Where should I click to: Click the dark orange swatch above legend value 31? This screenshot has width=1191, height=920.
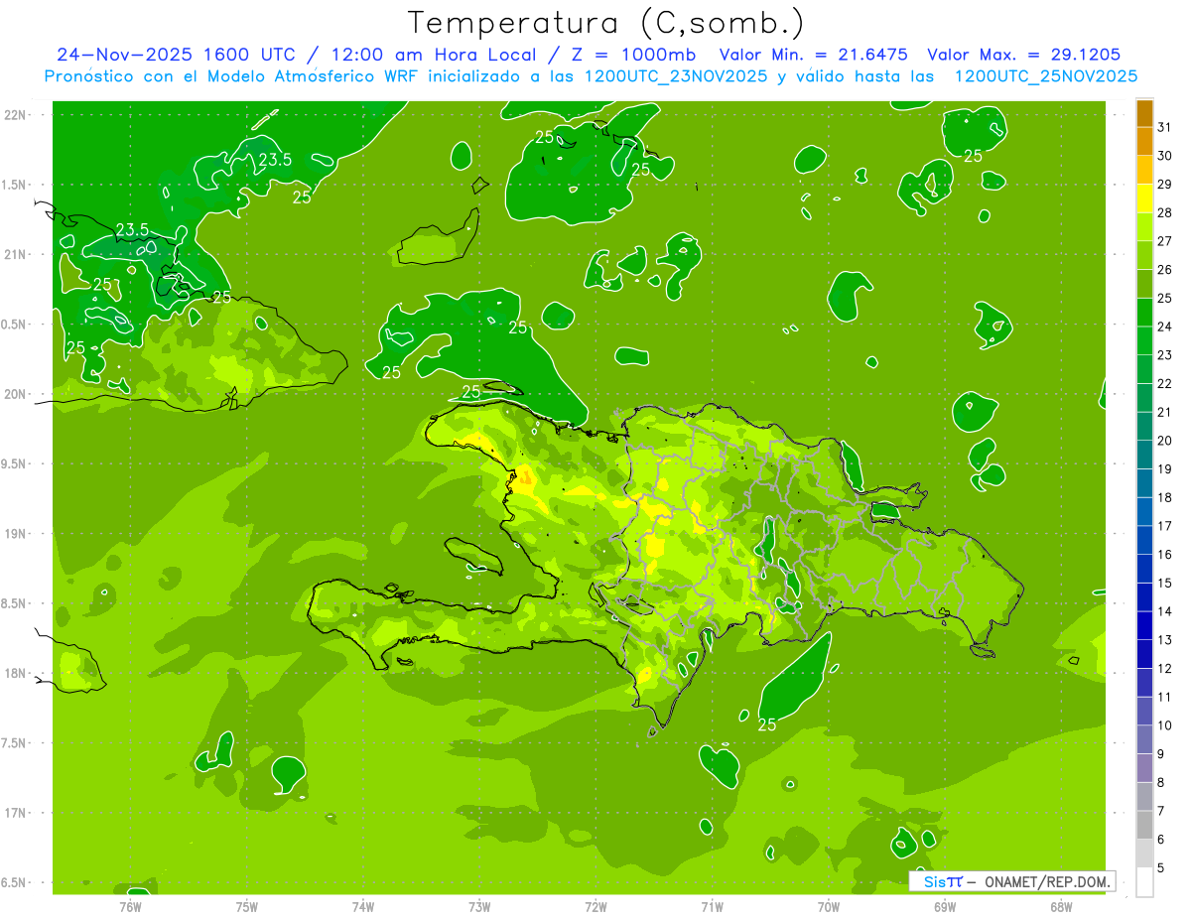pos(1144,113)
